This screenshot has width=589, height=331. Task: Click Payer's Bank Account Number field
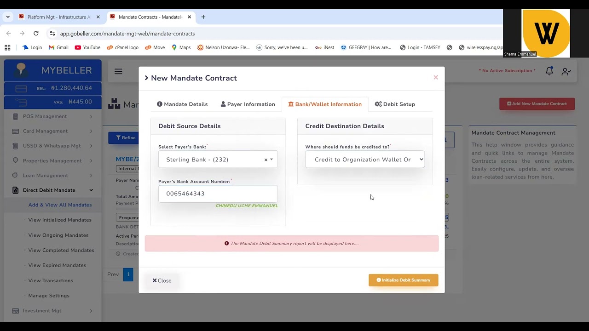(218, 194)
